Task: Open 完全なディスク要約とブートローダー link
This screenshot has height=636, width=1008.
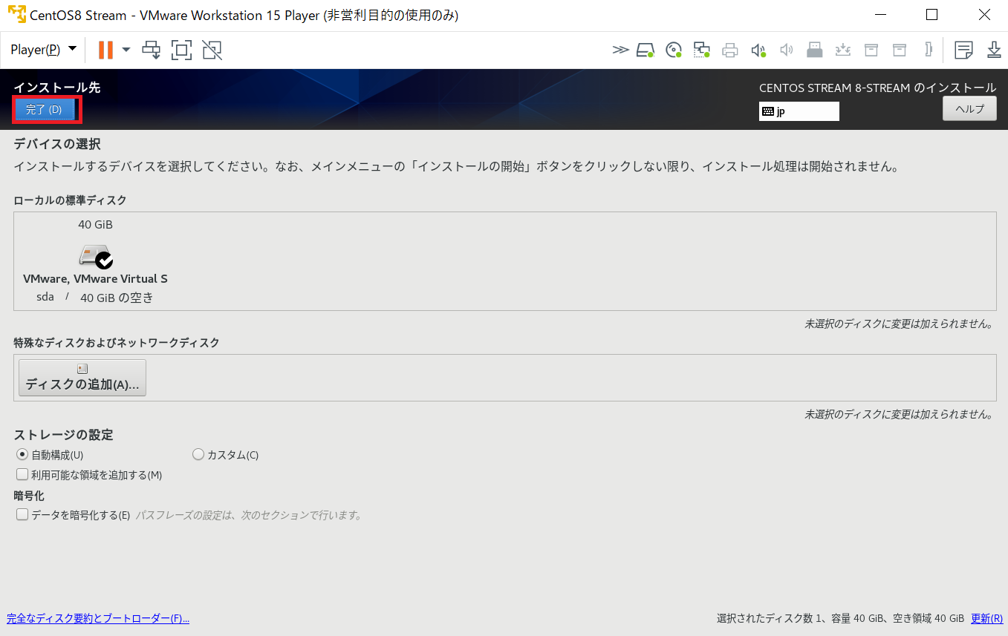Action: (98, 618)
